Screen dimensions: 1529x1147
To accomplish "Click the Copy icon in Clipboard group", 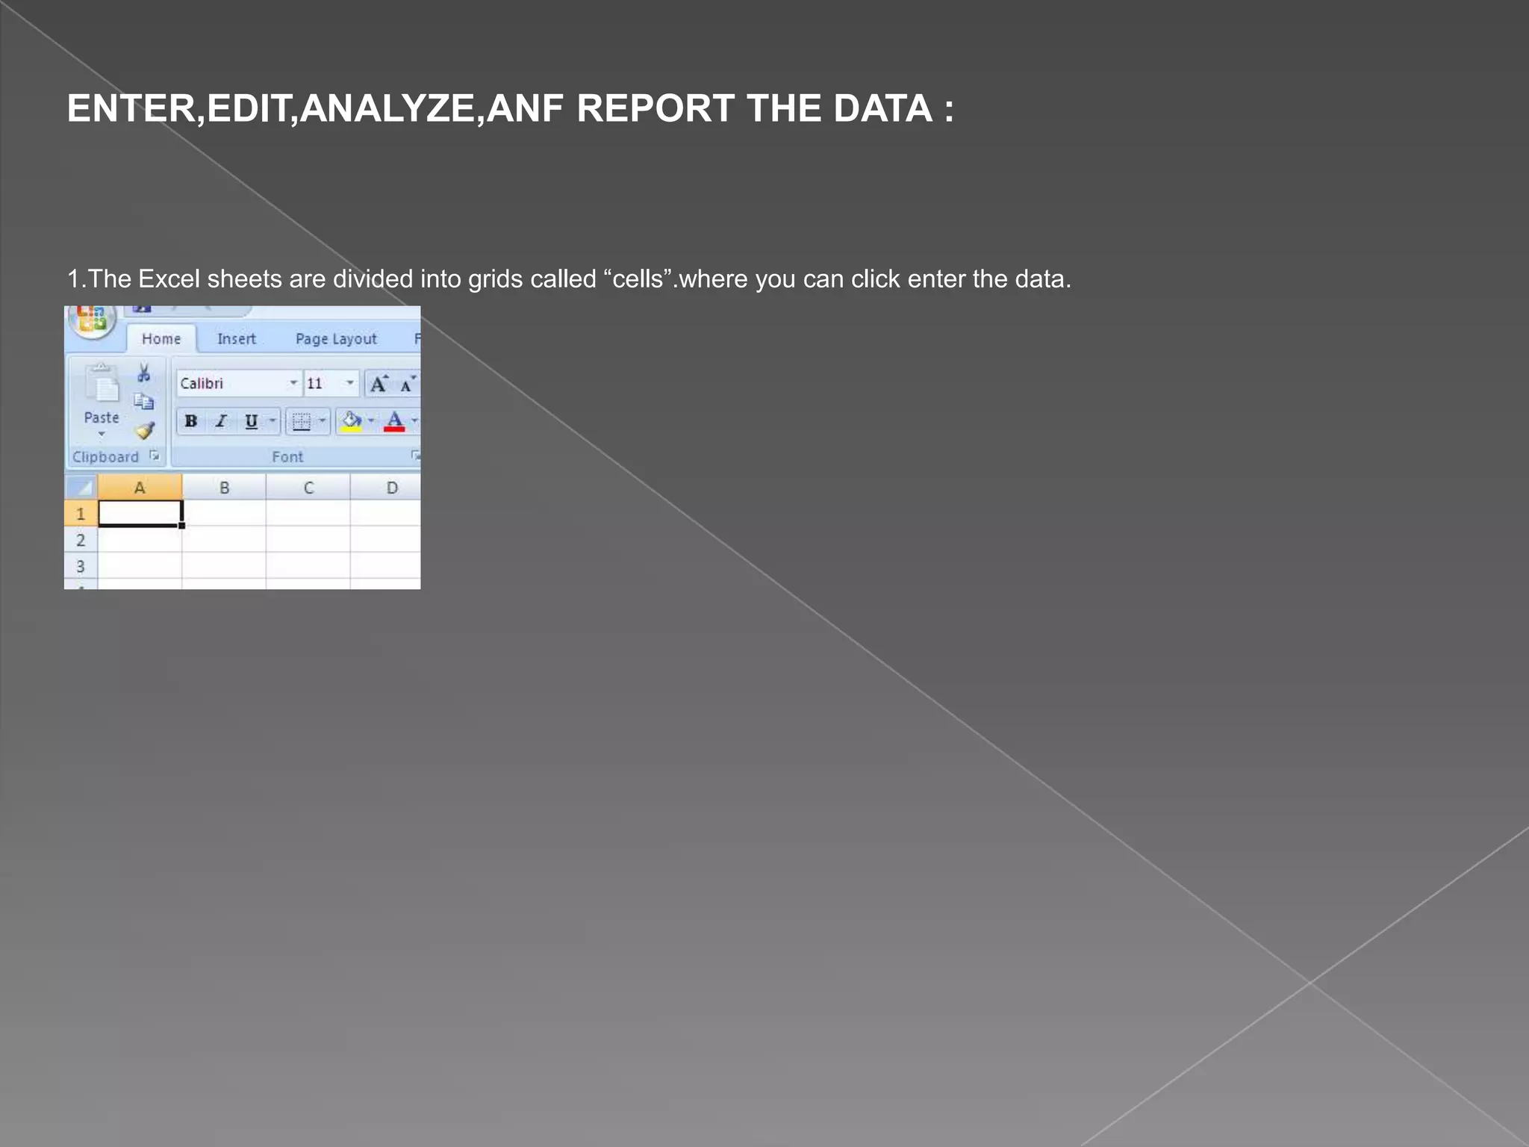I will coord(144,402).
